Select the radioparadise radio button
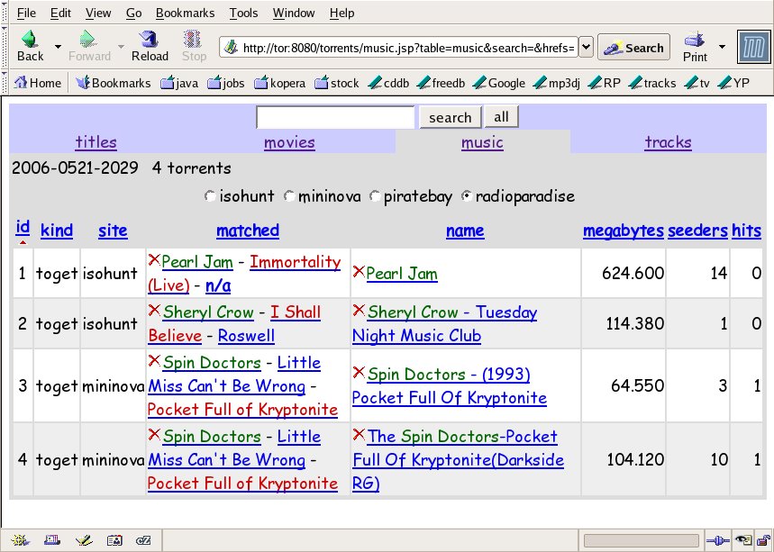This screenshot has width=774, height=552. point(466,195)
